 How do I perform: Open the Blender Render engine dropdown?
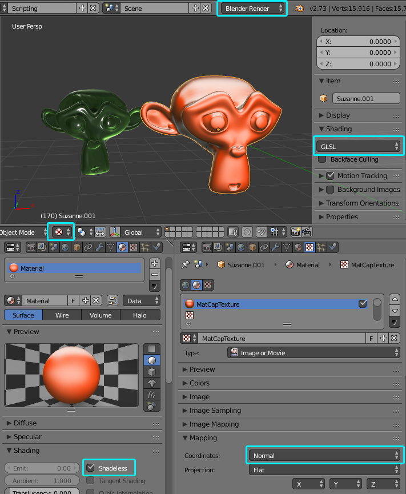pyautogui.click(x=252, y=9)
